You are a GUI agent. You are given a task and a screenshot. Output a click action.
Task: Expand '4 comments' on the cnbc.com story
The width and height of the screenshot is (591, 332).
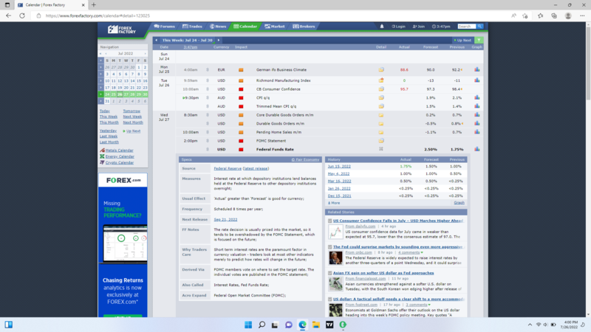[x=411, y=252]
